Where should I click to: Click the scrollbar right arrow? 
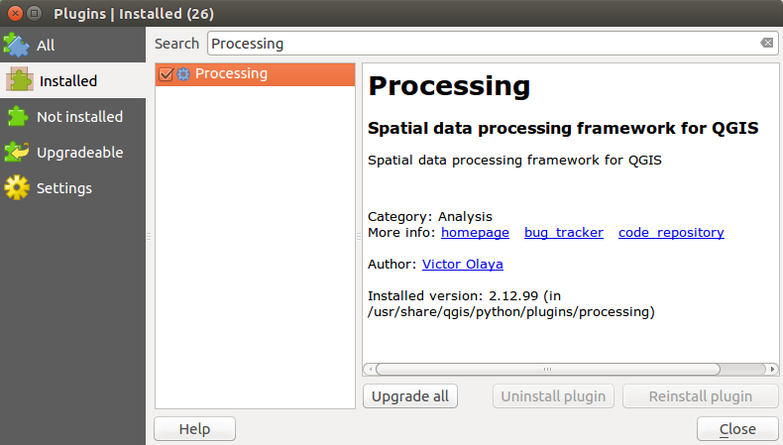click(773, 369)
